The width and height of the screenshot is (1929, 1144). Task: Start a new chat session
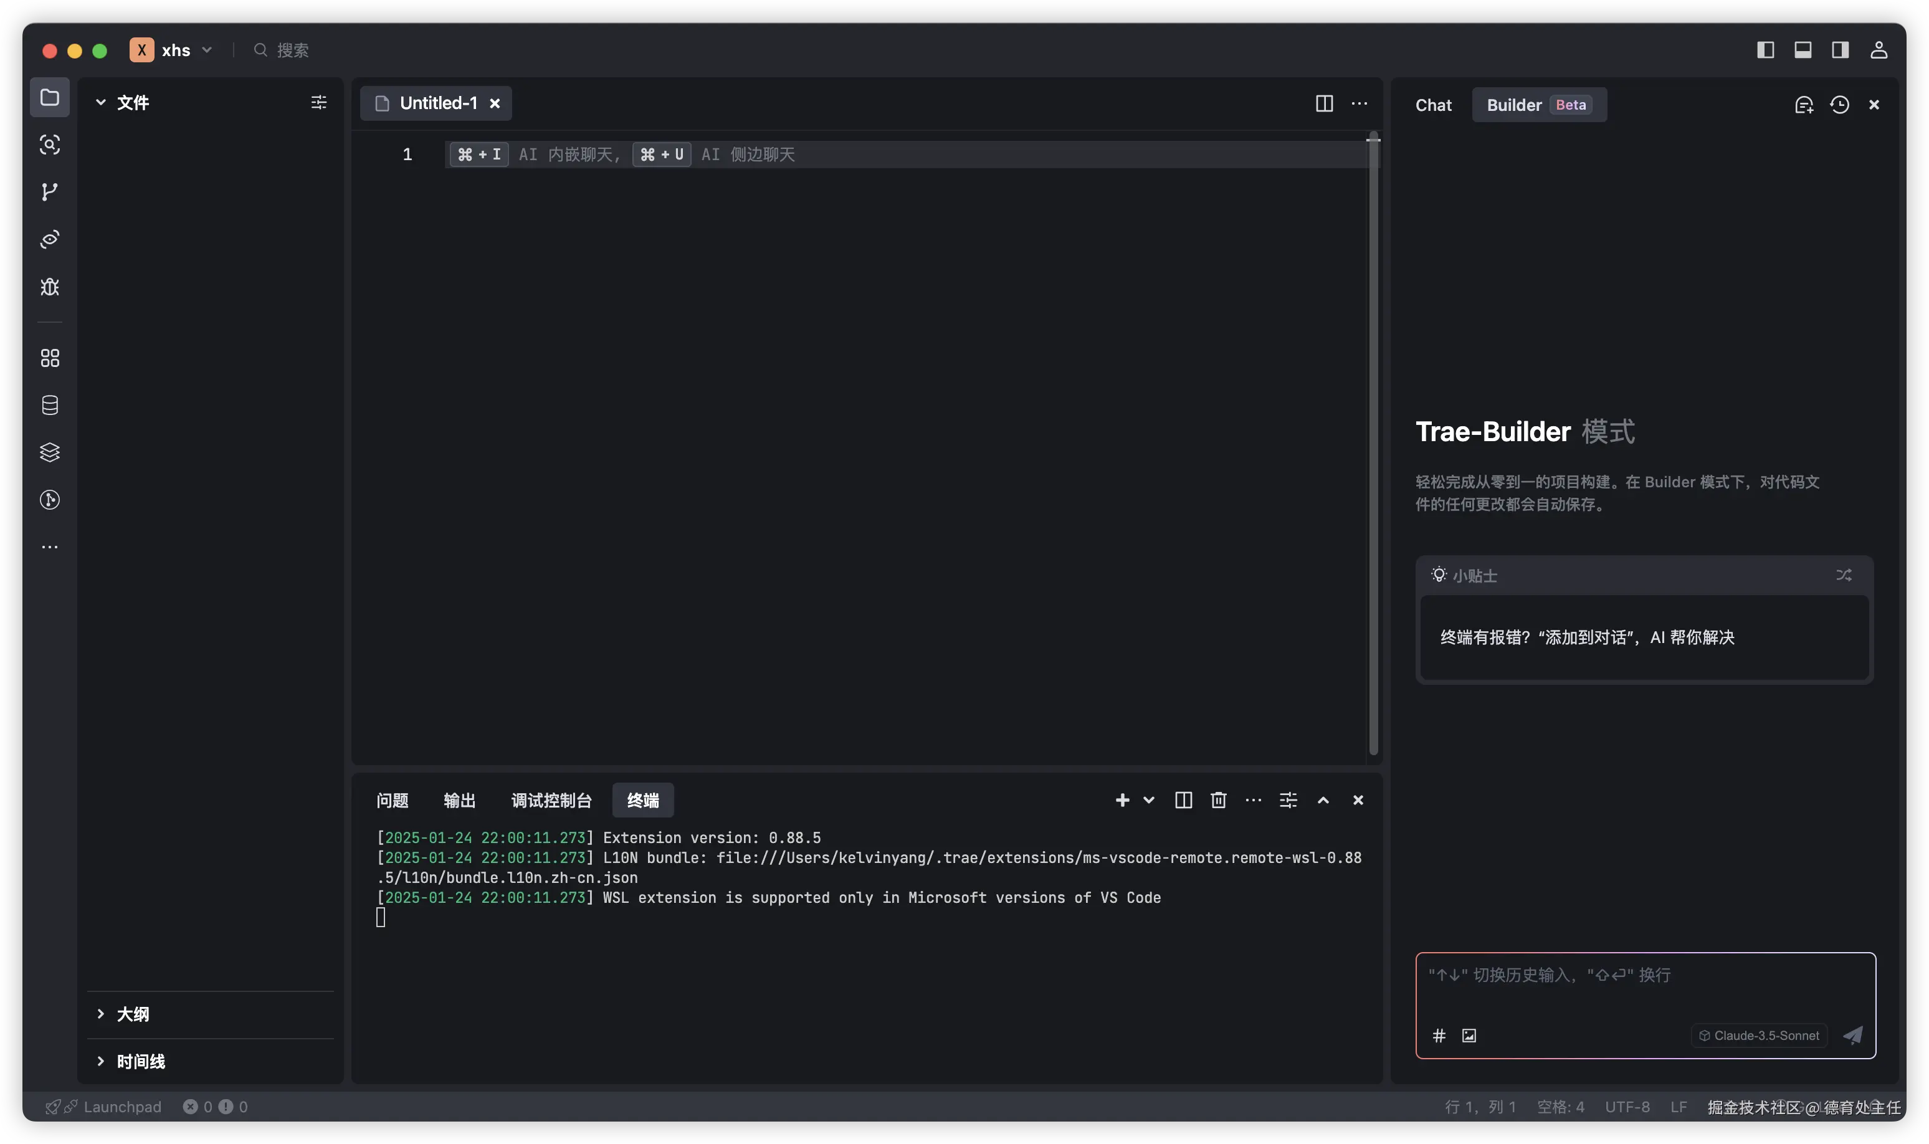(1803, 105)
